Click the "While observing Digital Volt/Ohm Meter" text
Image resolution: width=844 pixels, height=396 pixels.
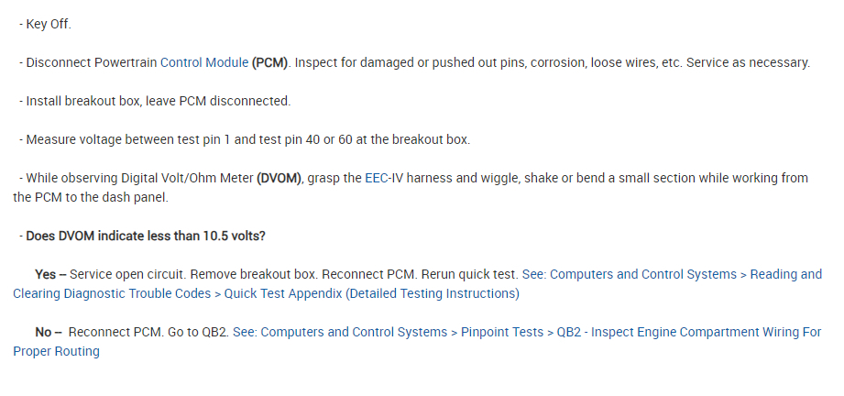point(137,178)
